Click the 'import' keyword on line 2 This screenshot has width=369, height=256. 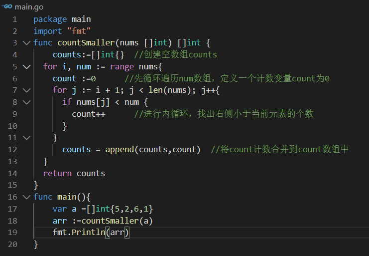point(48,31)
